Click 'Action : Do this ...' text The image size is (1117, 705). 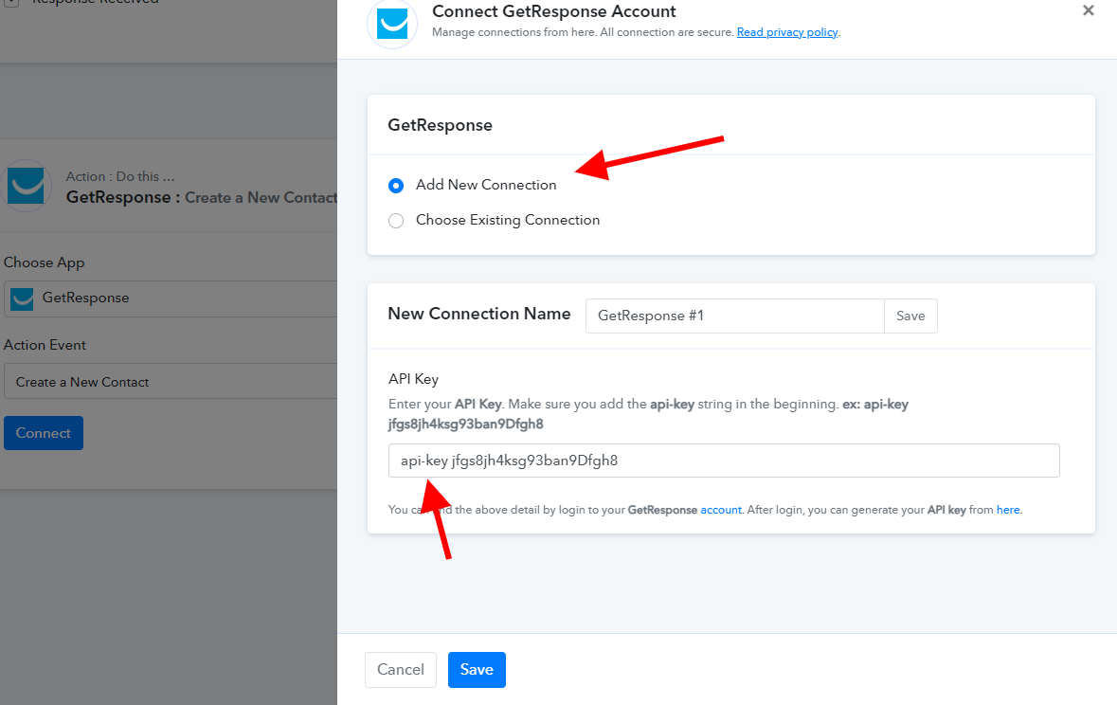click(x=120, y=176)
